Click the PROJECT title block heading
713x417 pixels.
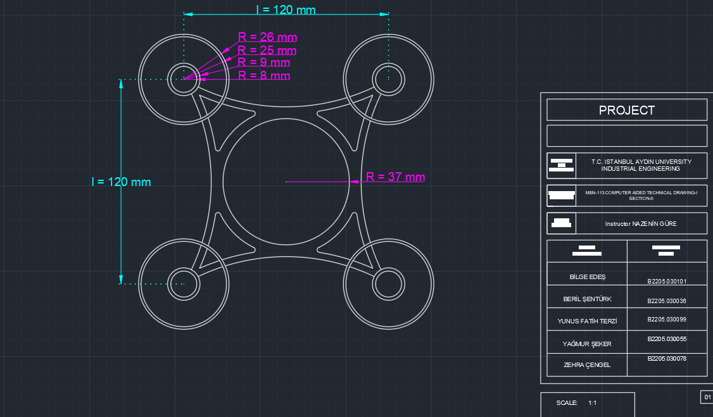pyautogui.click(x=626, y=109)
